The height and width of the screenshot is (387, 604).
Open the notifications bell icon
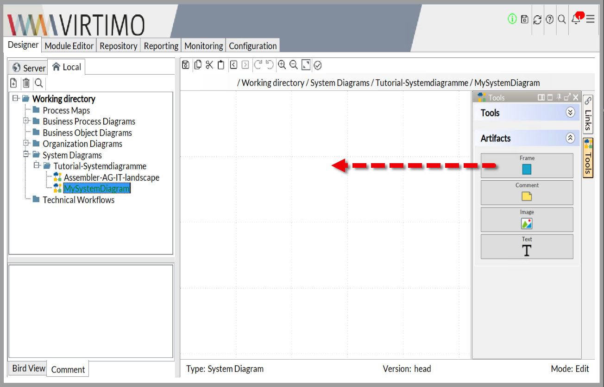576,19
